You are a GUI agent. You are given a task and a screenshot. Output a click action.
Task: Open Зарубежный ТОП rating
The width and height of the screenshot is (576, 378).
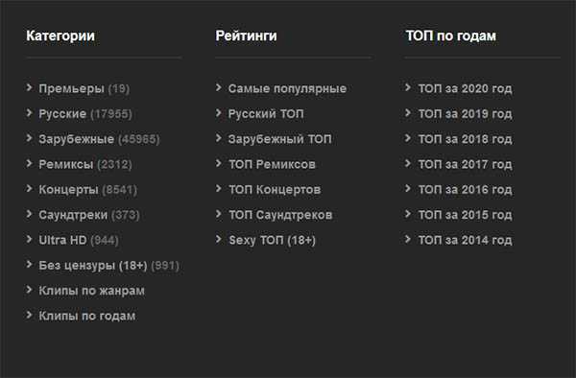(280, 139)
